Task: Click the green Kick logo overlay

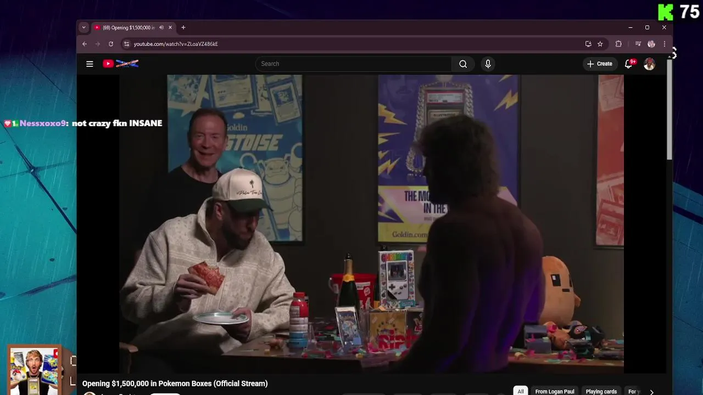Action: click(x=665, y=12)
